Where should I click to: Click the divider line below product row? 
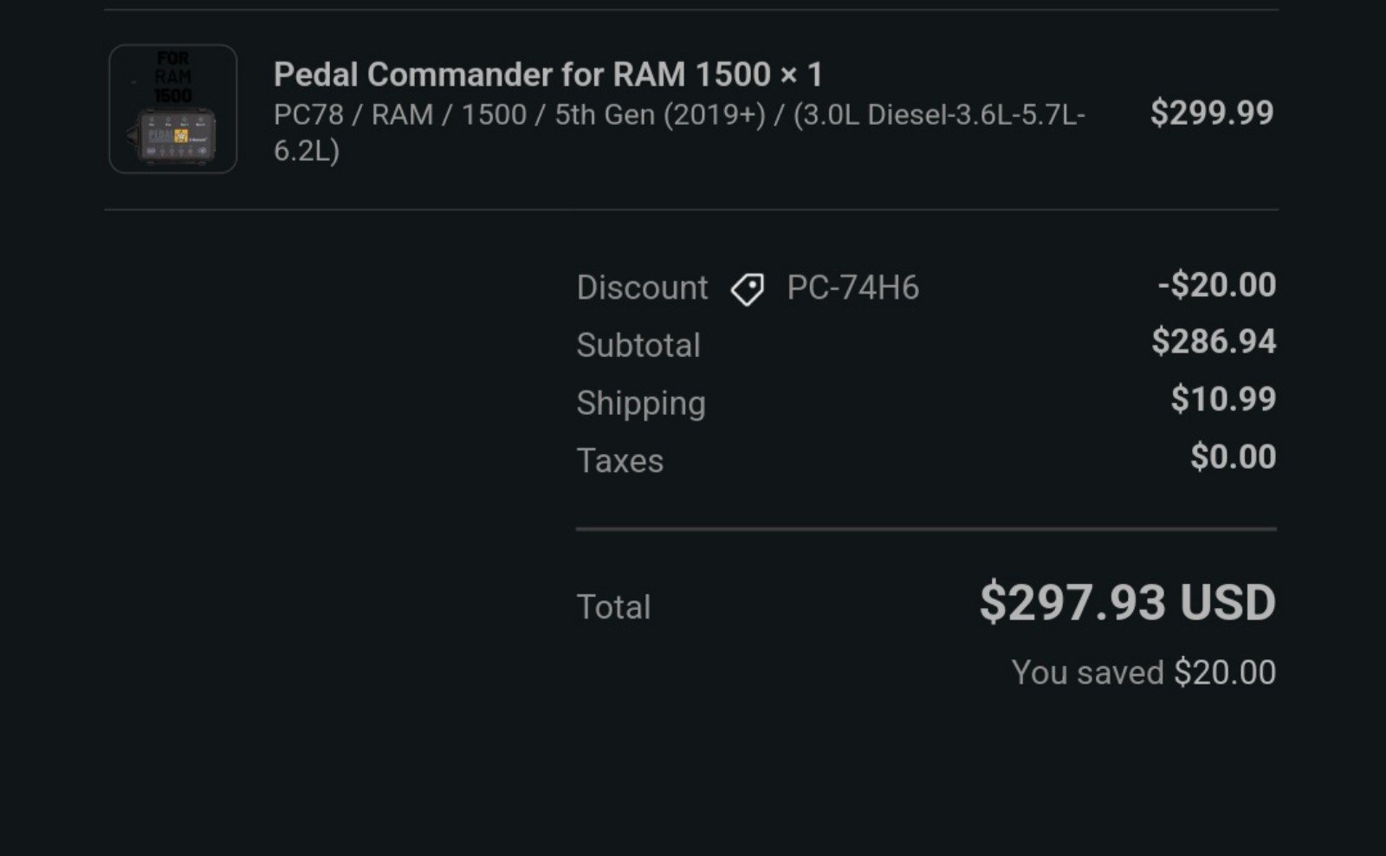(691, 210)
